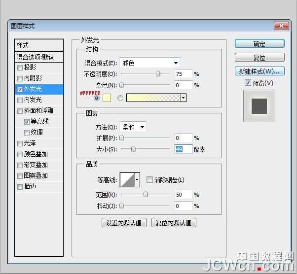Click the glow preview thumbnail
Screen dimensions: 297x274
pyautogui.click(x=259, y=105)
